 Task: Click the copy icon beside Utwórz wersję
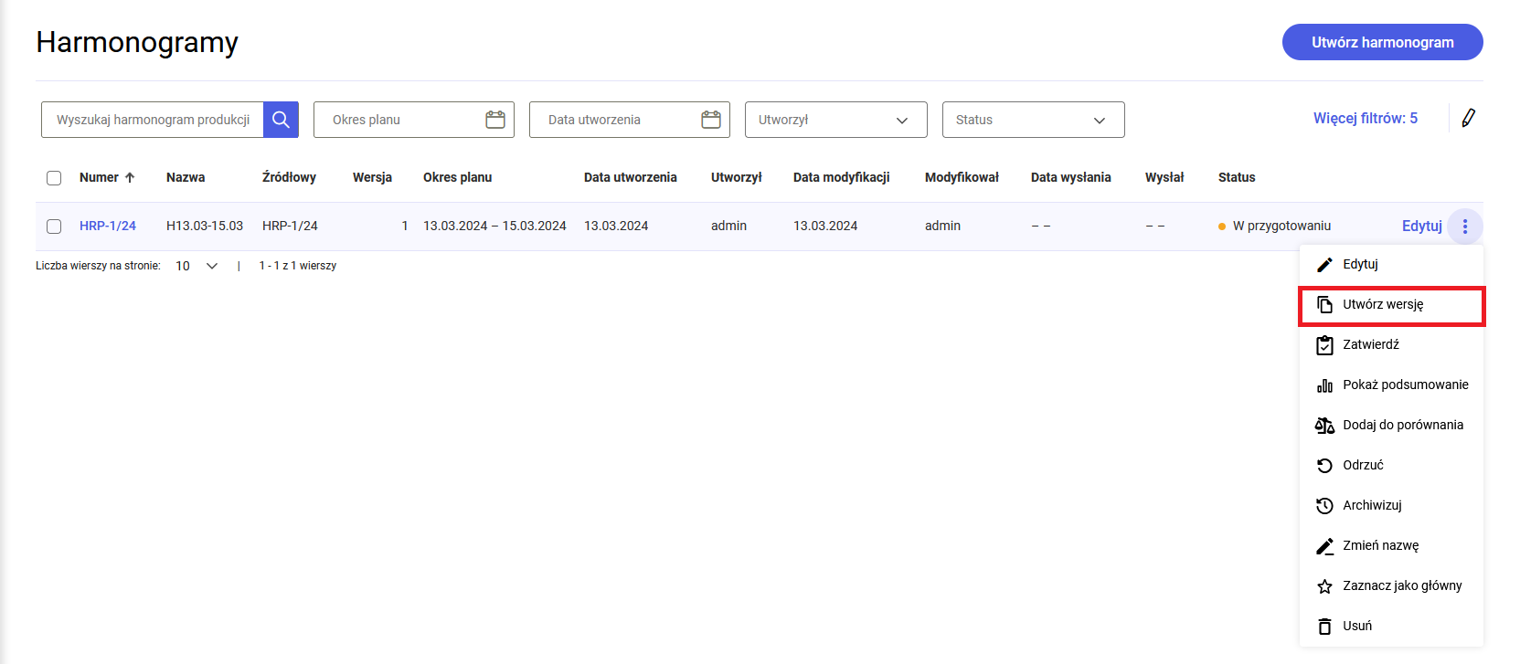[1324, 305]
